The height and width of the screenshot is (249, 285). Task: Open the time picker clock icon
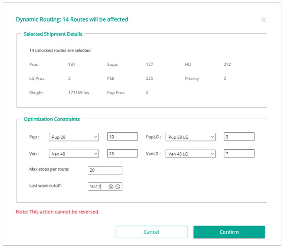coord(118,187)
